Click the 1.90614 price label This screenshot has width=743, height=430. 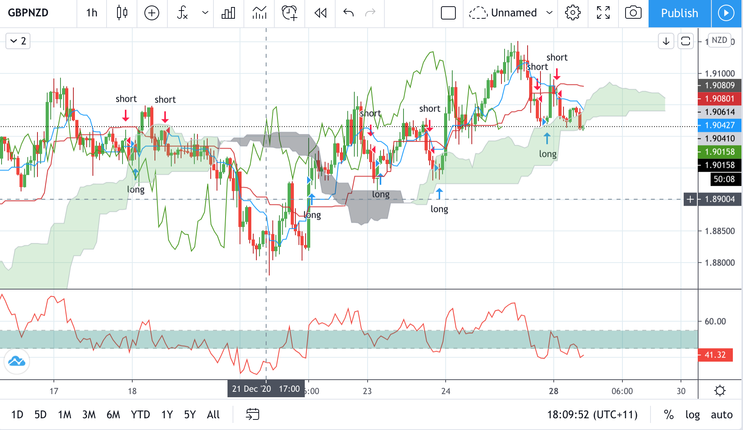coord(720,112)
